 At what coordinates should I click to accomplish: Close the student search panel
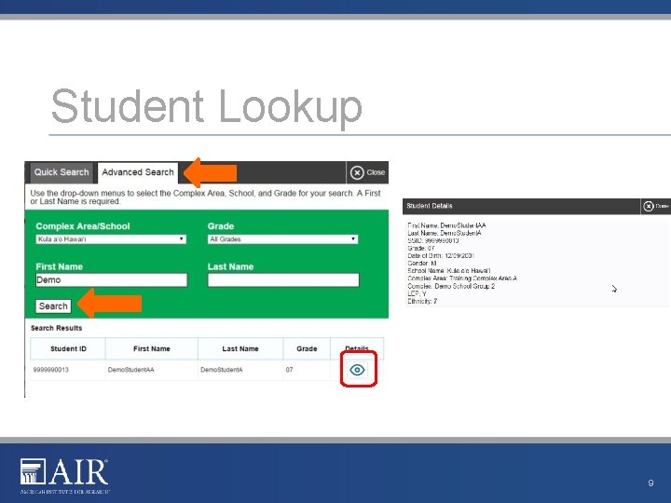[367, 172]
